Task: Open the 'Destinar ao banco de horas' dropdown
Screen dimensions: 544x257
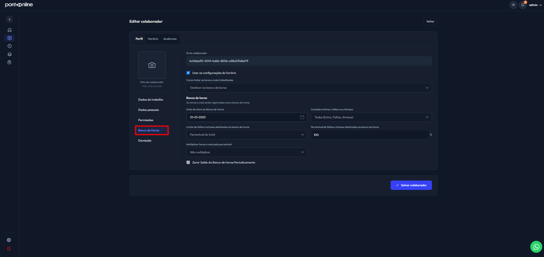Action: click(309, 88)
